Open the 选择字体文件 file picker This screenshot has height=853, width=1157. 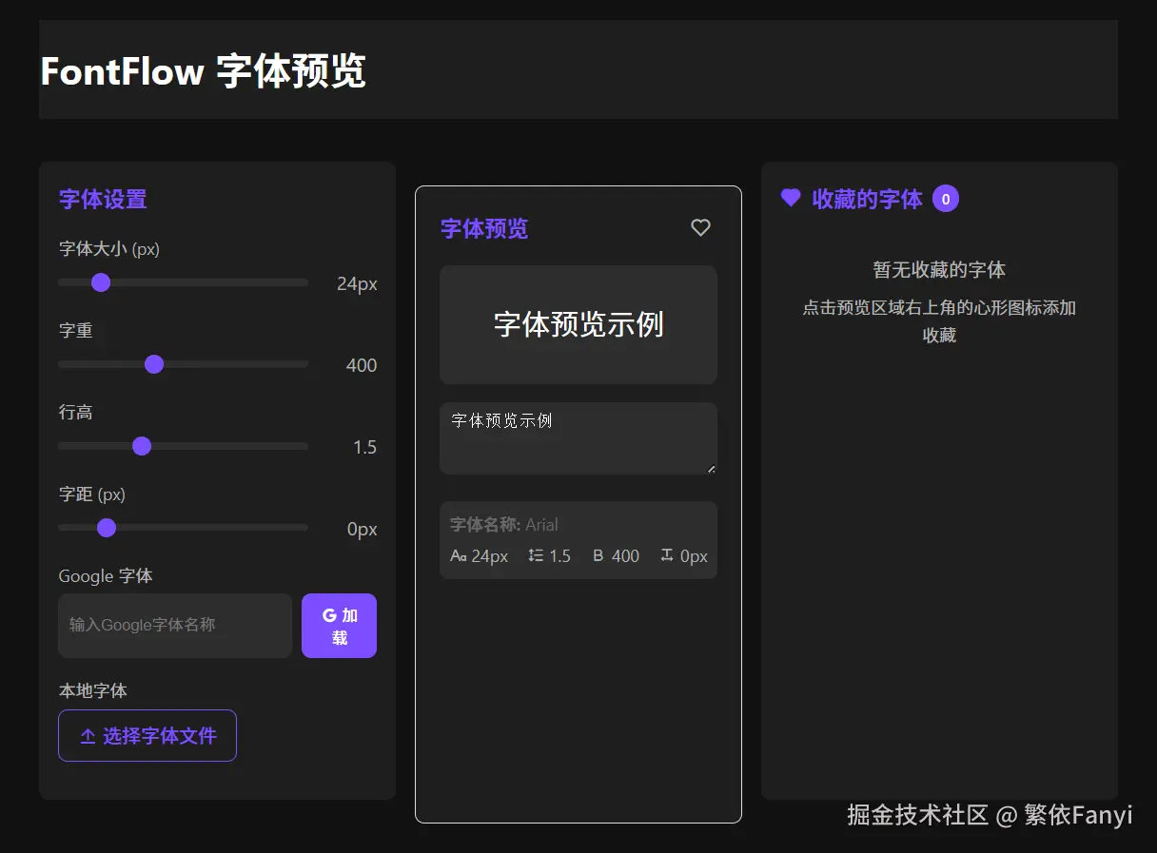pyautogui.click(x=147, y=735)
